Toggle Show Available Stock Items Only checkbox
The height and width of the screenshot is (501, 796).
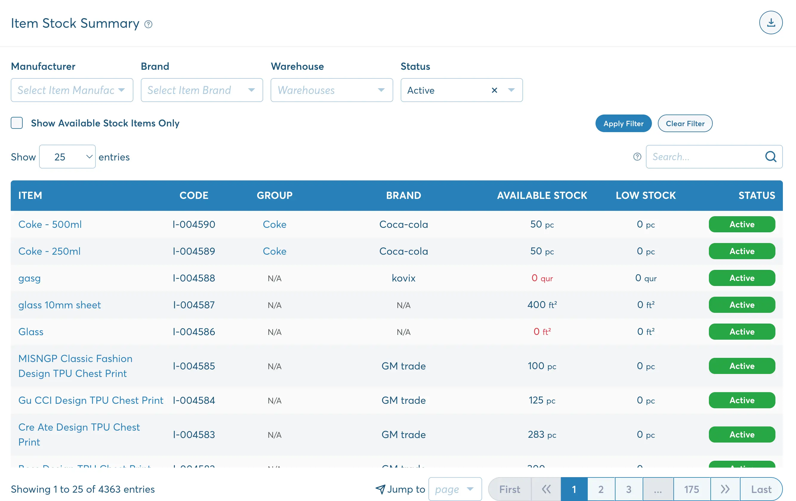pos(17,123)
